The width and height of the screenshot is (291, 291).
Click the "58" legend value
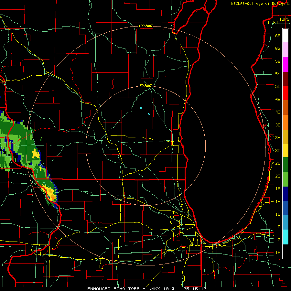pos(278,61)
